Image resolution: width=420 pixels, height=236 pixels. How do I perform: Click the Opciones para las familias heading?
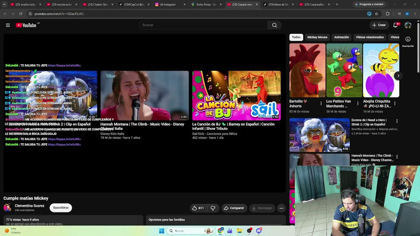(x=167, y=220)
